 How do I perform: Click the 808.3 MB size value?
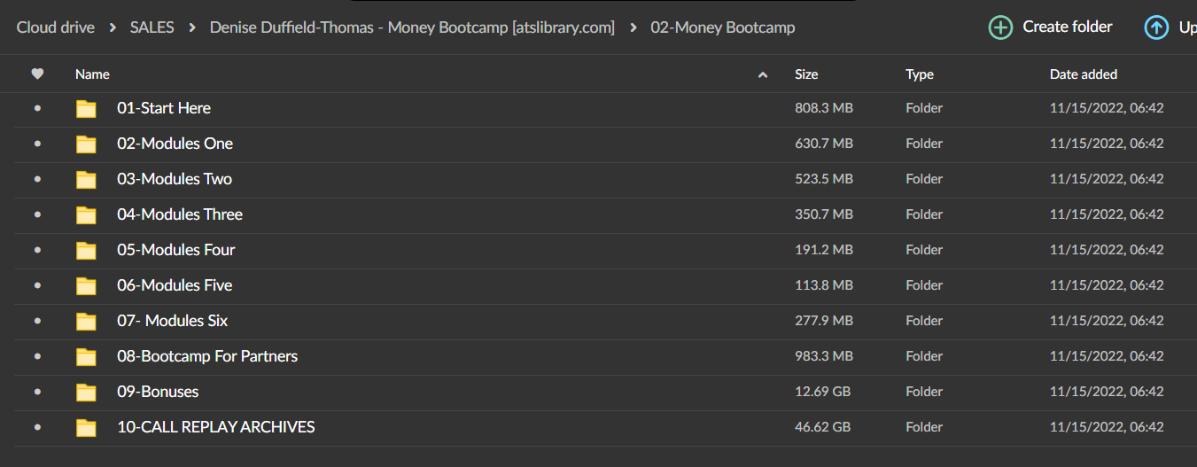click(824, 108)
